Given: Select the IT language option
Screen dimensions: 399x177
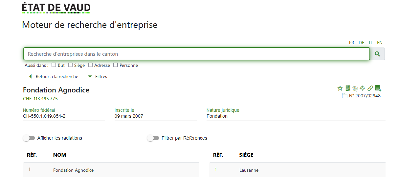Looking at the screenshot, I should click(x=370, y=43).
